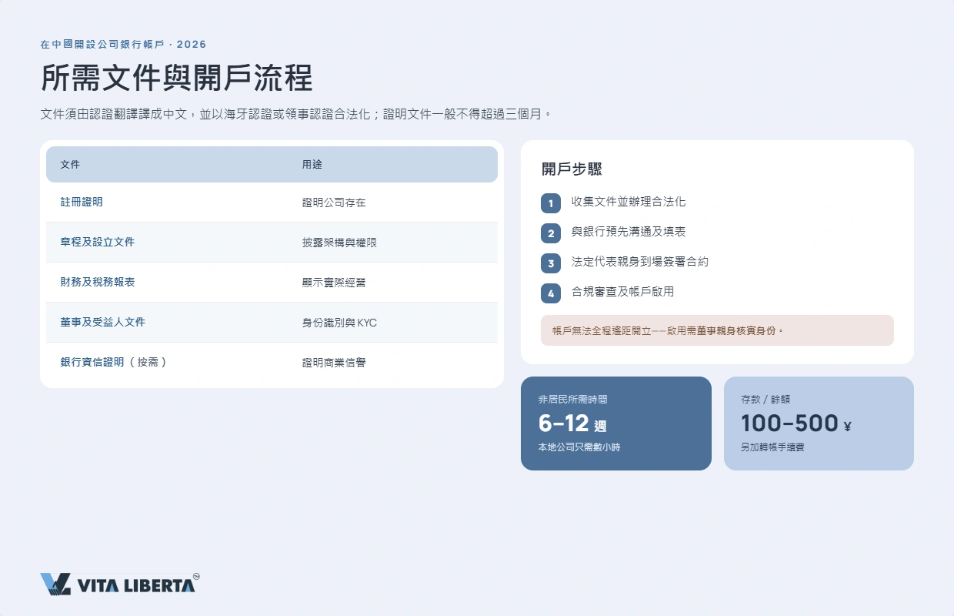Click the warning note 帳戶無法全程遙距開立
This screenshot has width=954, height=616.
pyautogui.click(x=717, y=330)
